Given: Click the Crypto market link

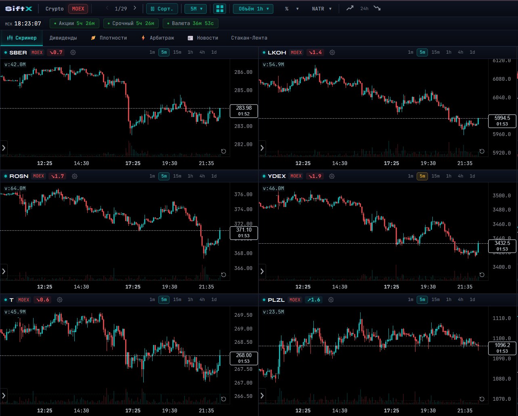Looking at the screenshot, I should coord(55,9).
